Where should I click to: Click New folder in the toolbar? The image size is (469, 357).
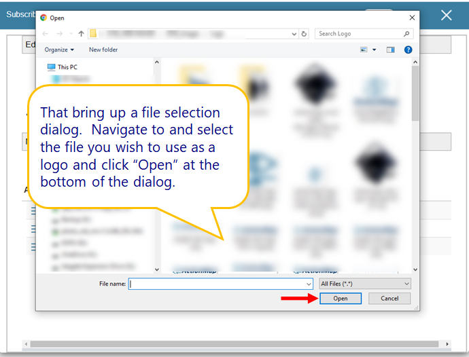[x=103, y=50]
